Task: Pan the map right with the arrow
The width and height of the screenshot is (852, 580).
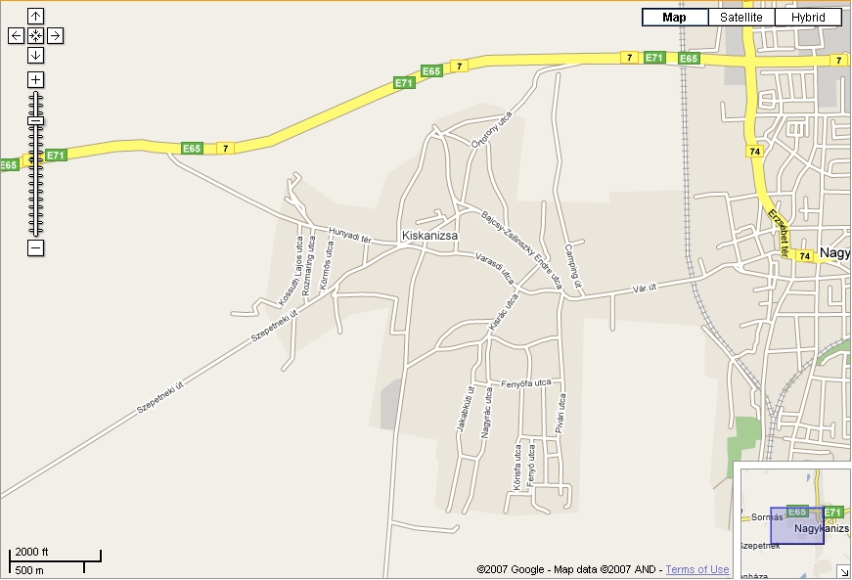Action: point(55,36)
